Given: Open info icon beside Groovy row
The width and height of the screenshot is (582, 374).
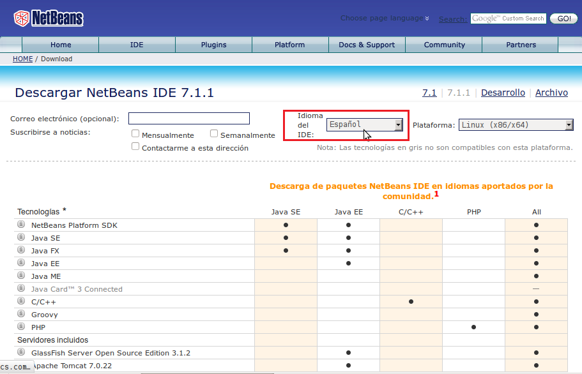Looking at the screenshot, I should 21,313.
